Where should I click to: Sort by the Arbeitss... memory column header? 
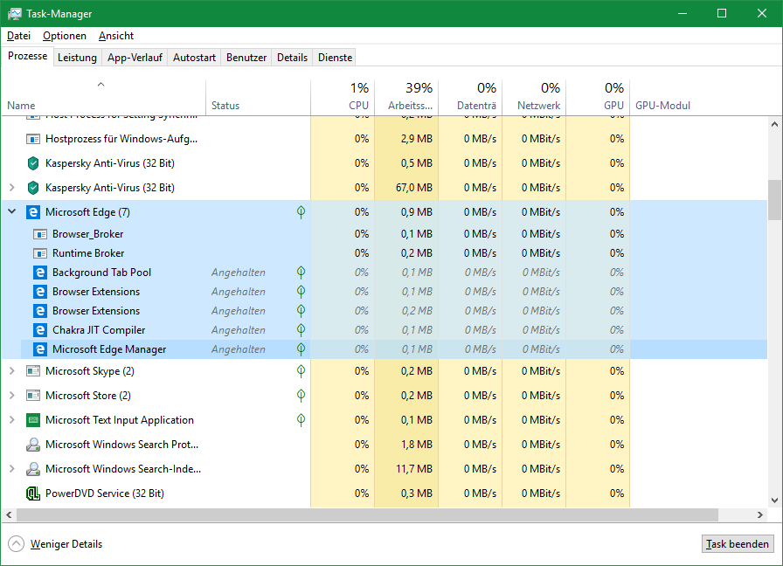click(x=406, y=97)
